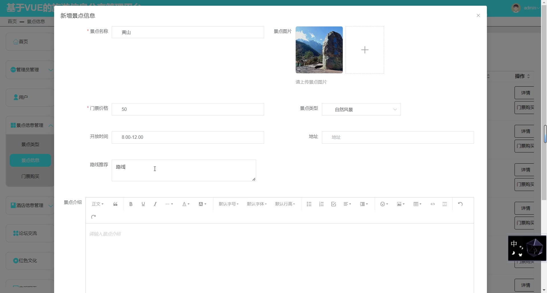Screen dimensions: 547x293
Task: Insert a code block in editor
Action: [432, 204]
